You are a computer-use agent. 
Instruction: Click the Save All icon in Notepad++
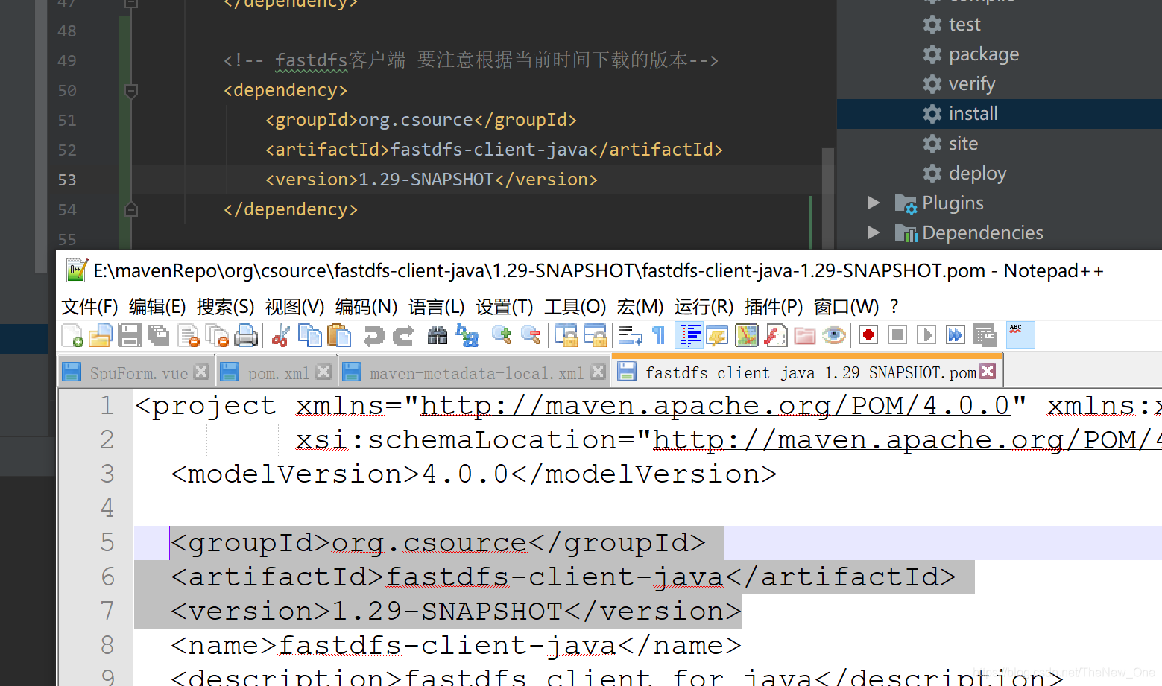click(159, 336)
